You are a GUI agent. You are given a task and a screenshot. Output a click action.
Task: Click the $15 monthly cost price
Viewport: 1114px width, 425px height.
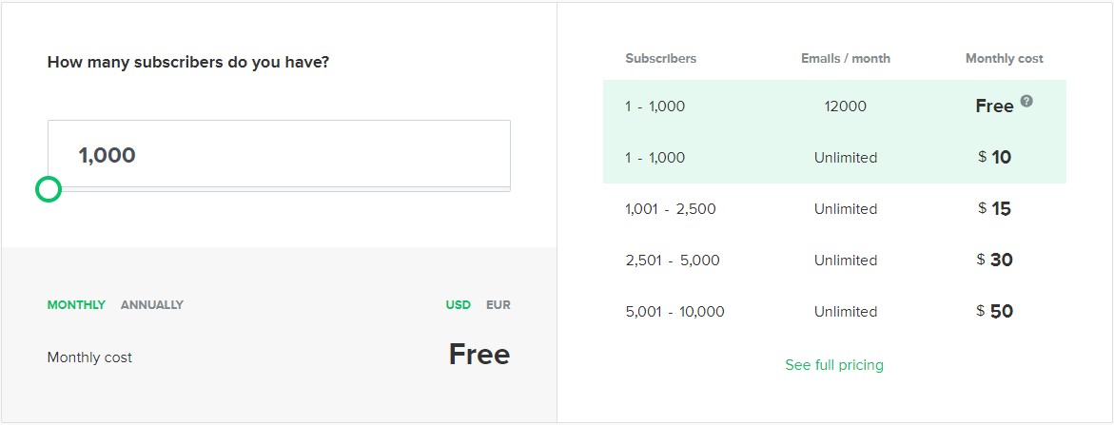coord(995,208)
